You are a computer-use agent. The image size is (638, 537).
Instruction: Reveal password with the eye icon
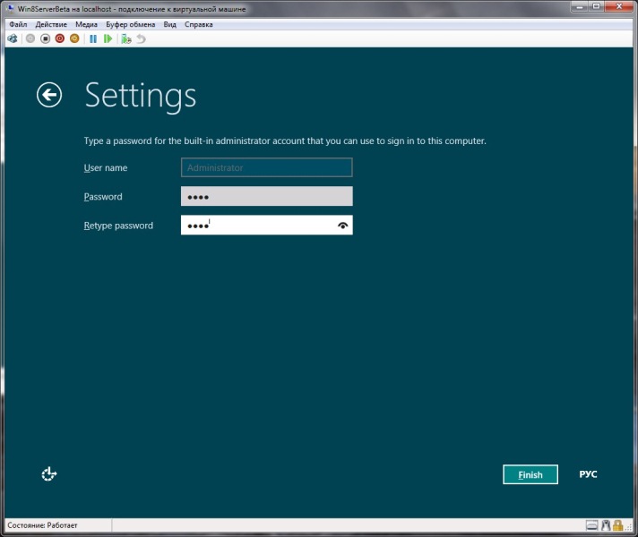point(342,226)
